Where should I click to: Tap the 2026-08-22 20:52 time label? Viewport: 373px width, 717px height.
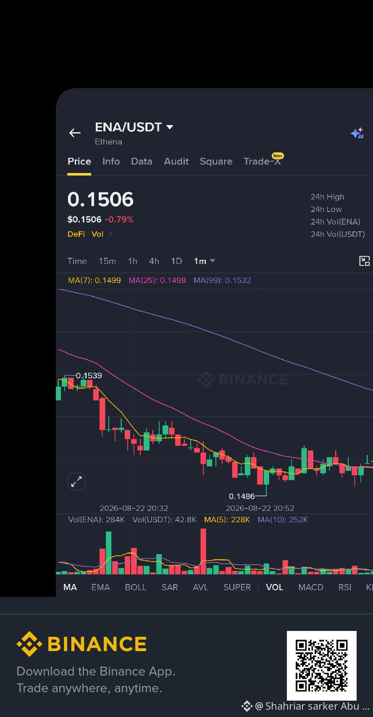tap(260, 508)
